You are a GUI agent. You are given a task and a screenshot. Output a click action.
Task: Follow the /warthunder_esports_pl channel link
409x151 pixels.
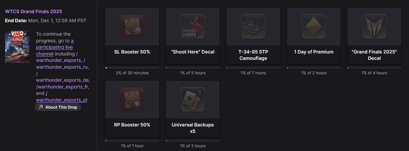[x=62, y=100]
